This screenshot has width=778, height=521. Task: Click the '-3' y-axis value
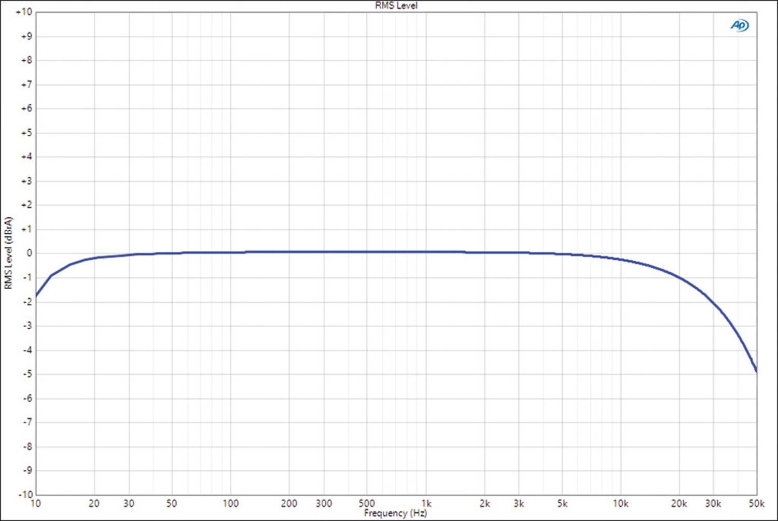[27, 326]
